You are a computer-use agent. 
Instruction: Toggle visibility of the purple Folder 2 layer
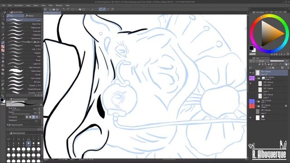pyautogui.click(x=251, y=78)
